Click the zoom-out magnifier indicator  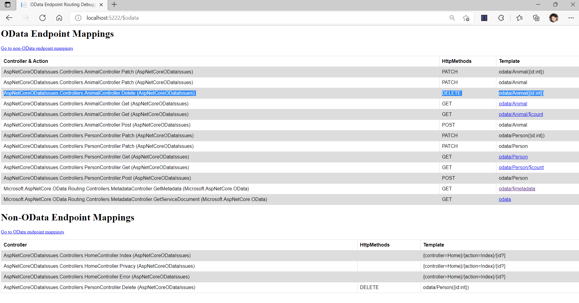coord(452,18)
